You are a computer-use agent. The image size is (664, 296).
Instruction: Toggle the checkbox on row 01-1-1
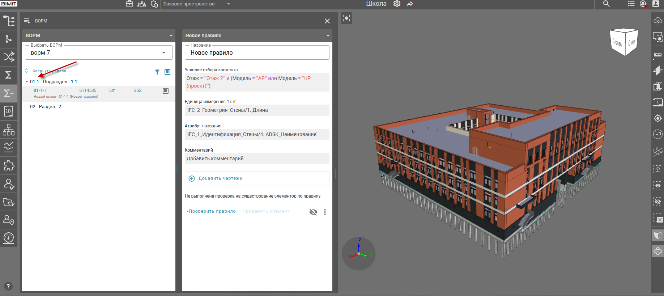[166, 91]
